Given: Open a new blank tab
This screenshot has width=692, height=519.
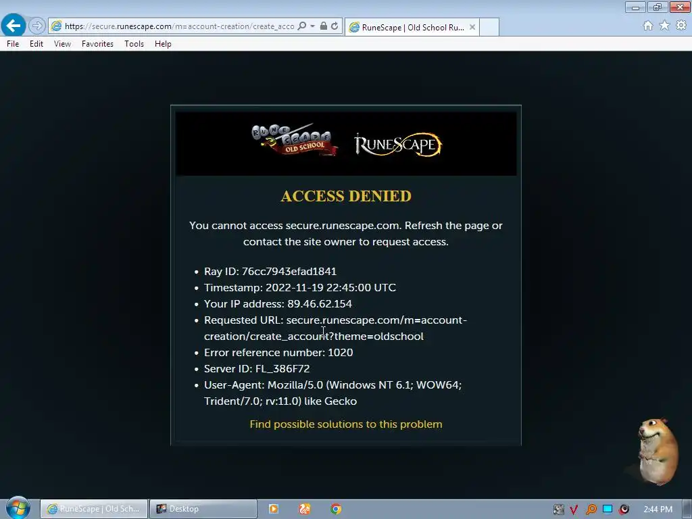Looking at the screenshot, I should [x=489, y=27].
